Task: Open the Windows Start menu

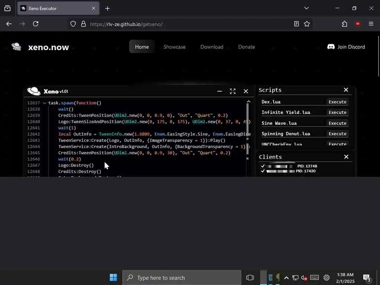Action: click(113, 277)
